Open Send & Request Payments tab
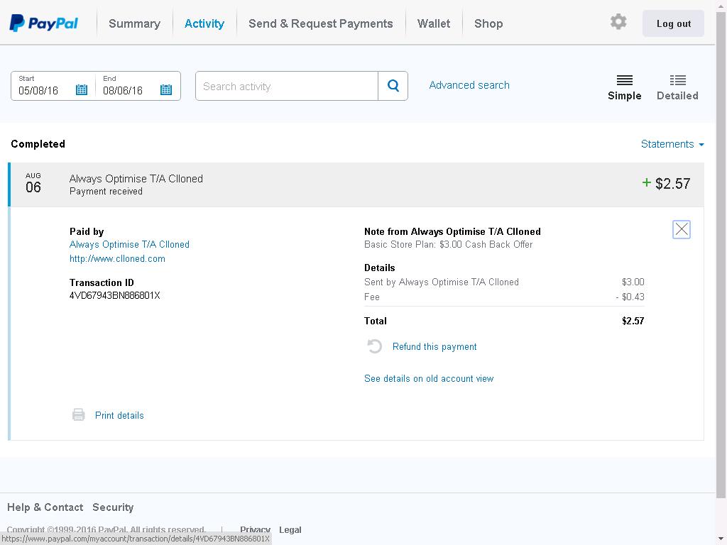The height and width of the screenshot is (545, 727). click(320, 23)
